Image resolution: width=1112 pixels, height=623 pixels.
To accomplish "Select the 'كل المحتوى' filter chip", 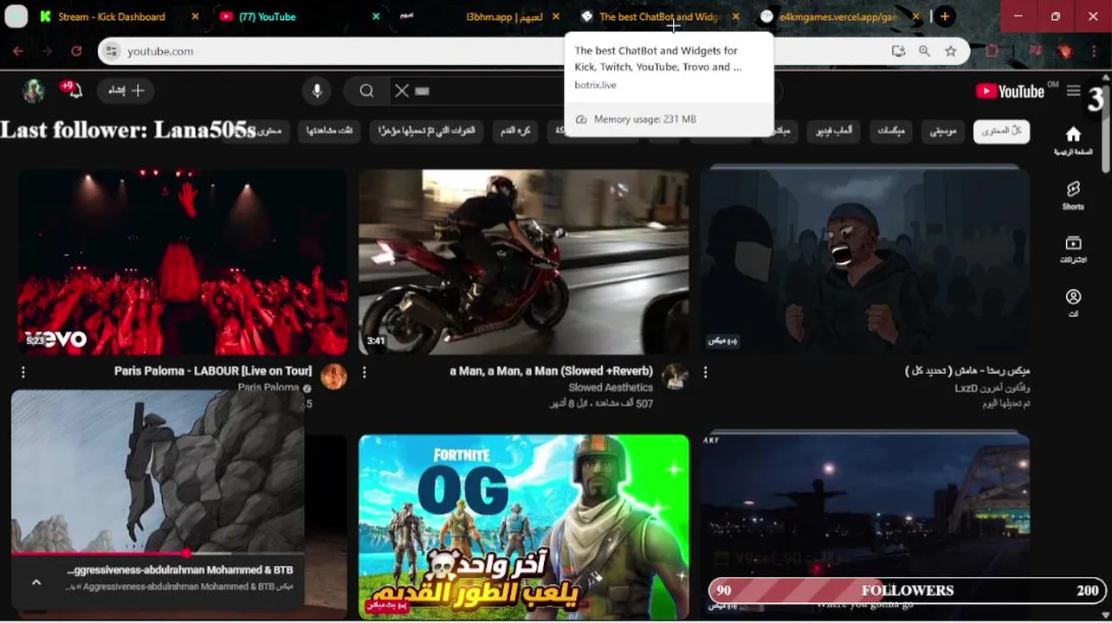I will pos(1001,131).
